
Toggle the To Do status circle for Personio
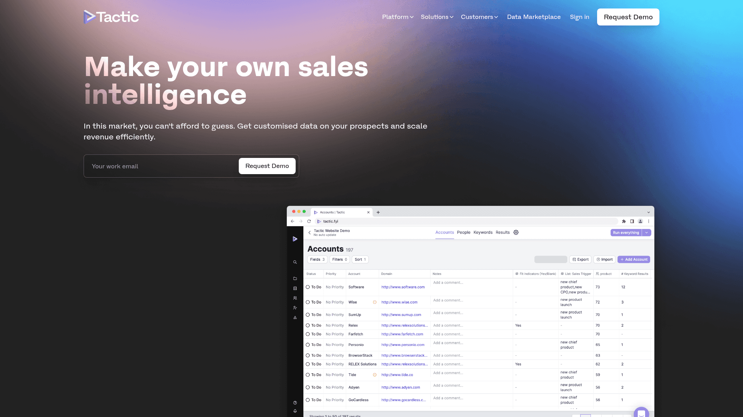[x=308, y=345]
